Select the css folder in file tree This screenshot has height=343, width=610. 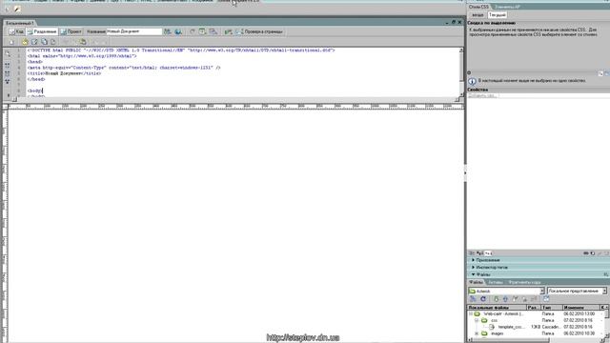(x=494, y=320)
